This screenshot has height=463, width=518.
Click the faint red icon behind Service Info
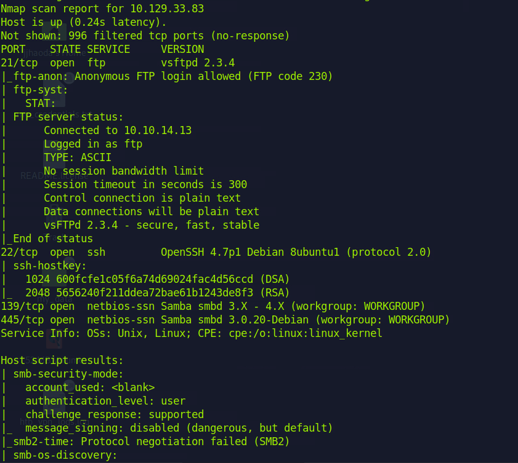point(54,339)
